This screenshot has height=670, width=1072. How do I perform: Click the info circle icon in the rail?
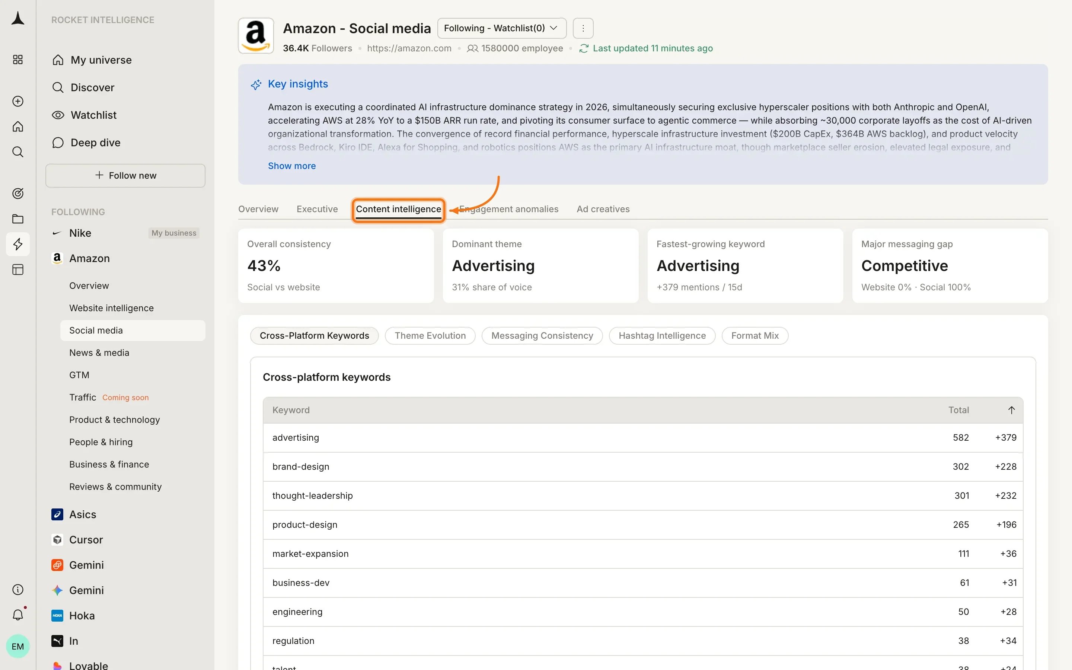18,589
